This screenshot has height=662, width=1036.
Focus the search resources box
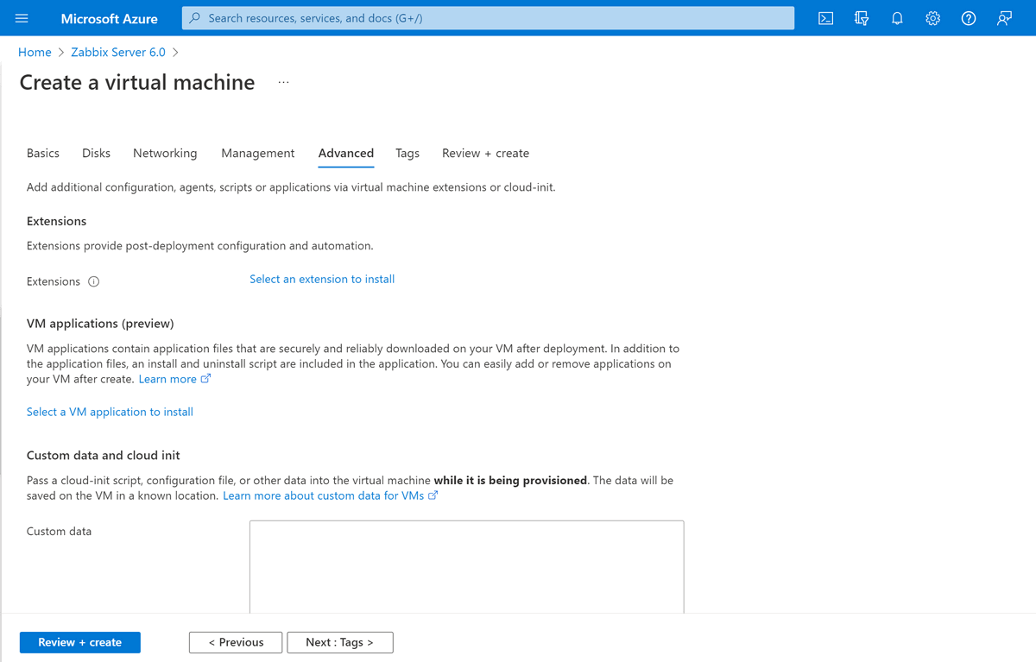tap(488, 18)
